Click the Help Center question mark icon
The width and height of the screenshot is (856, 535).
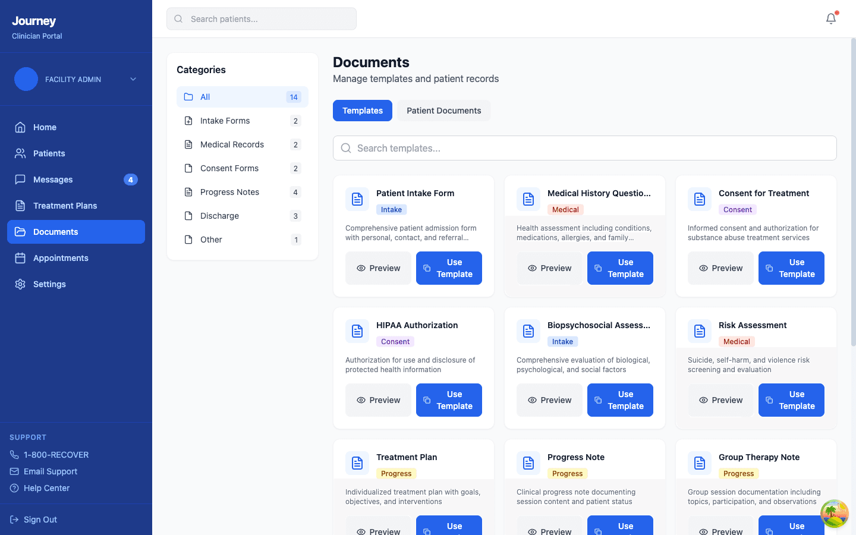pyautogui.click(x=14, y=488)
